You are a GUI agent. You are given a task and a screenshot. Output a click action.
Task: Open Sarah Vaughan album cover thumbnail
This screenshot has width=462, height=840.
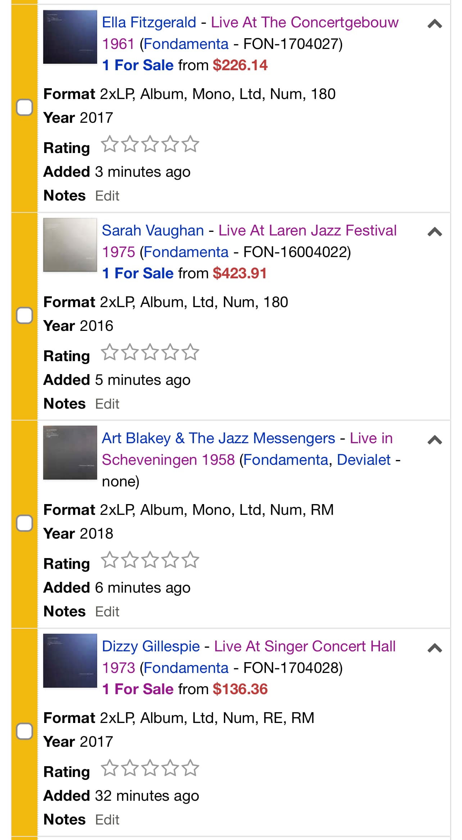tap(70, 245)
